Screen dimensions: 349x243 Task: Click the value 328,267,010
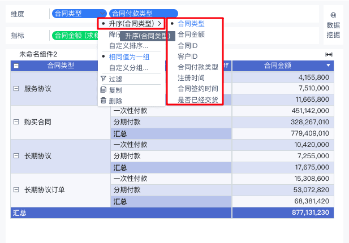coord(310,122)
